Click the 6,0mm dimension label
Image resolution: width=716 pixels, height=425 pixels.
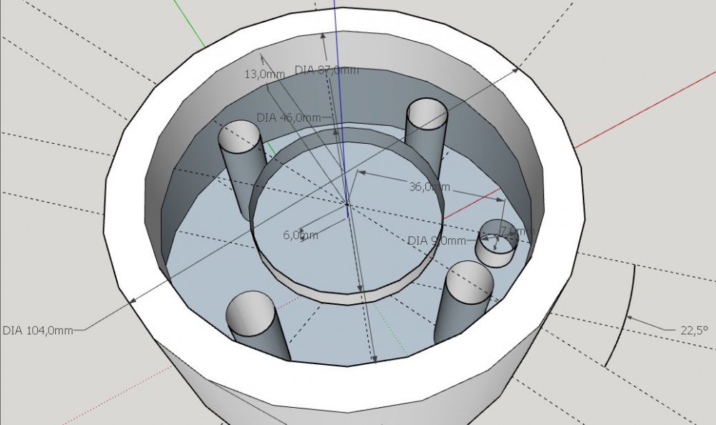pos(300,234)
